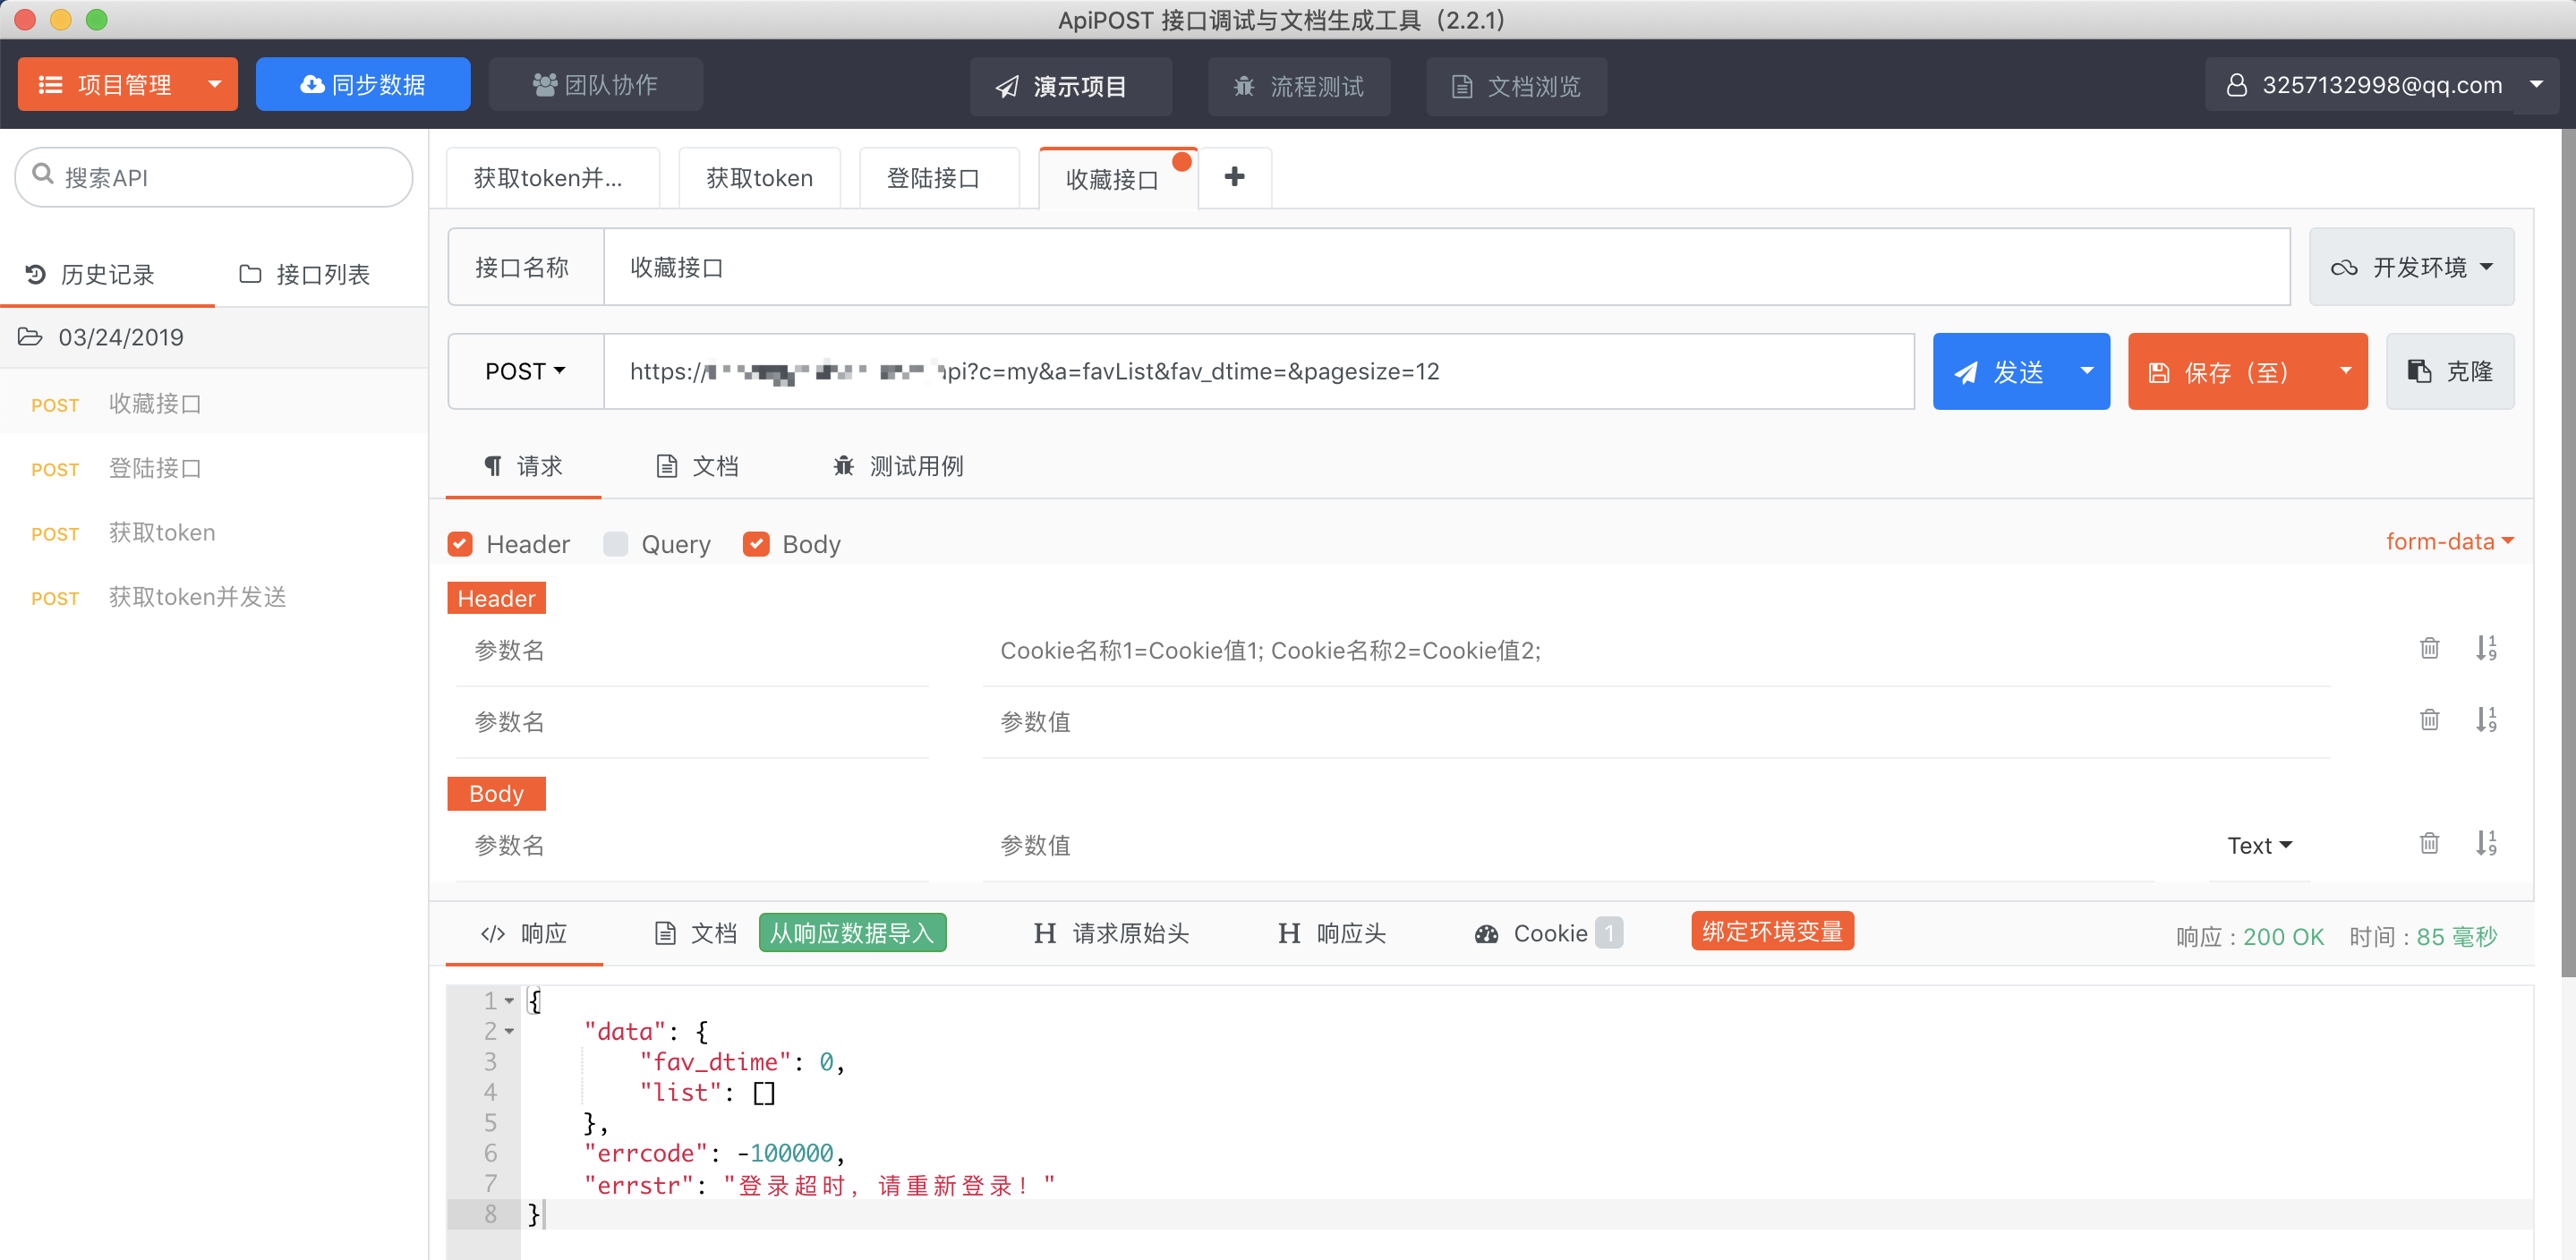Click the 绑定环境变量 bind variable button
Viewport: 2576px width, 1260px height.
tap(1772, 931)
